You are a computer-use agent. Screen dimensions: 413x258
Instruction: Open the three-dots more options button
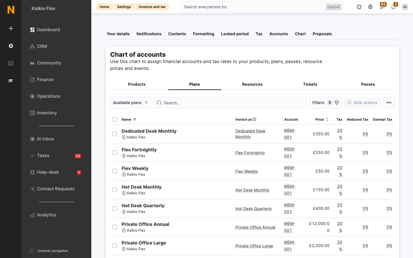pos(389,103)
